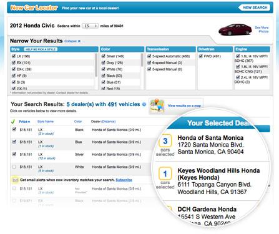The height and width of the screenshot is (234, 279).
Task: Toggle the White (70) color checkbox
Action: point(103,69)
